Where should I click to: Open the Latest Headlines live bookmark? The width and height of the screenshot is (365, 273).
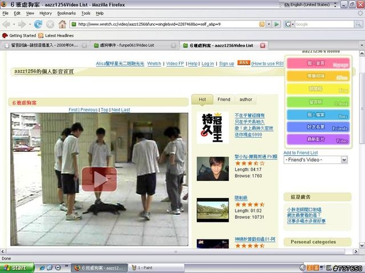56,35
